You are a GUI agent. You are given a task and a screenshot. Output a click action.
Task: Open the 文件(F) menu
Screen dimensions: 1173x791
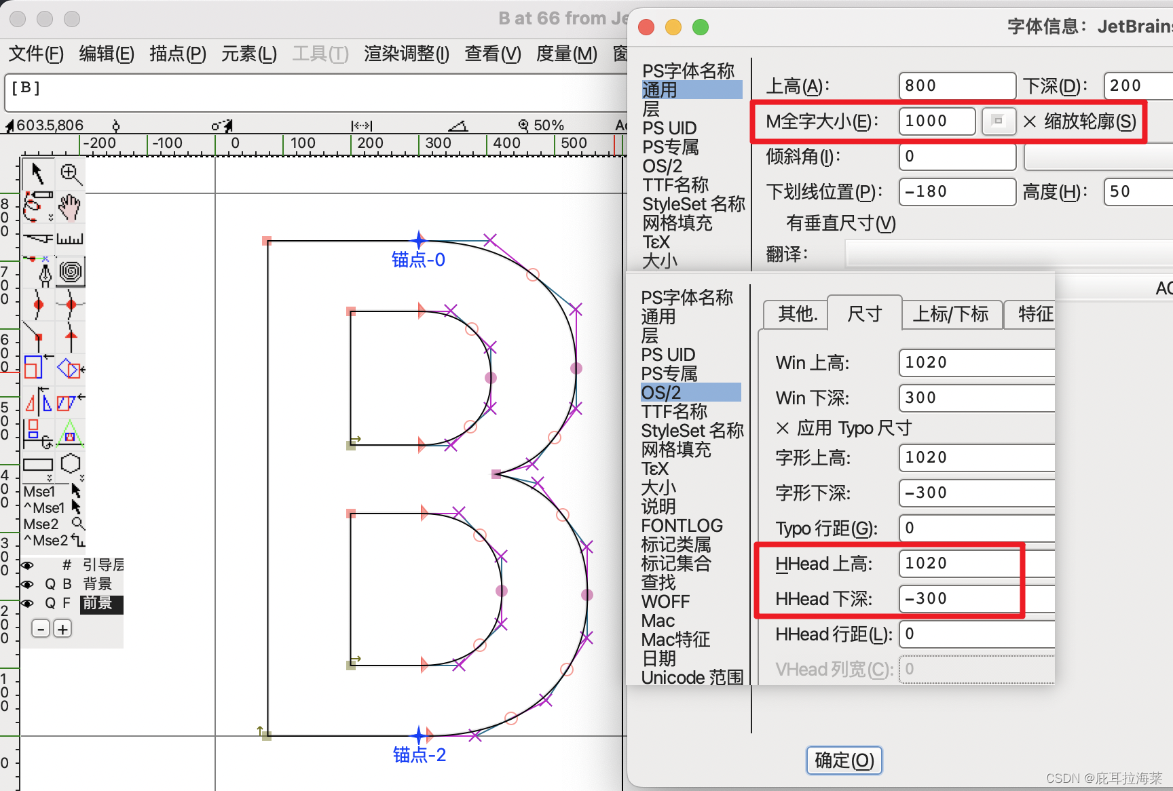(36, 54)
